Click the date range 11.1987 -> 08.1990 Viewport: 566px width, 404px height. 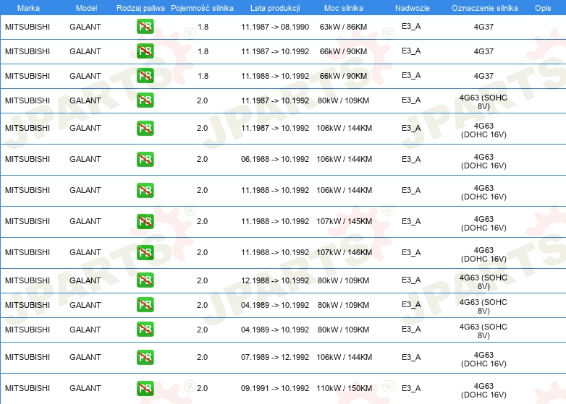pyautogui.click(x=275, y=27)
